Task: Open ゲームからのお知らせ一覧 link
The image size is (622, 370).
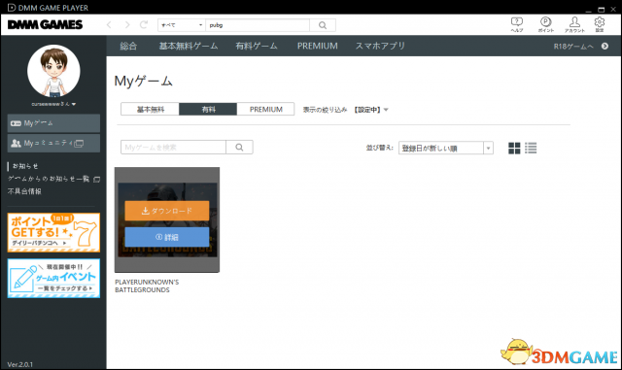Action: click(53, 179)
